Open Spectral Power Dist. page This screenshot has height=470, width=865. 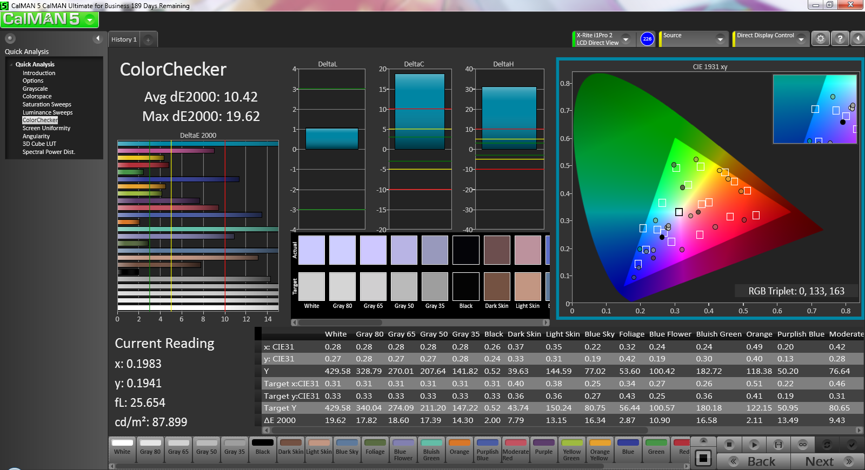49,152
